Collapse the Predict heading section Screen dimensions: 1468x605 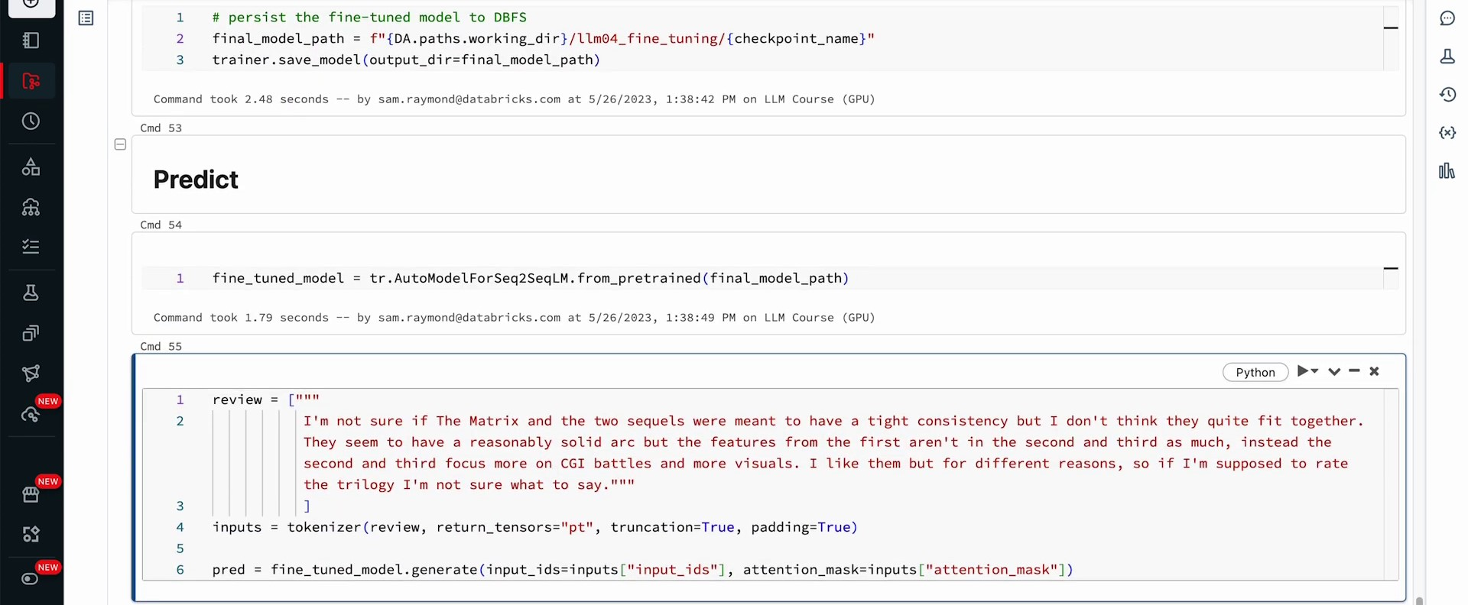(x=120, y=144)
